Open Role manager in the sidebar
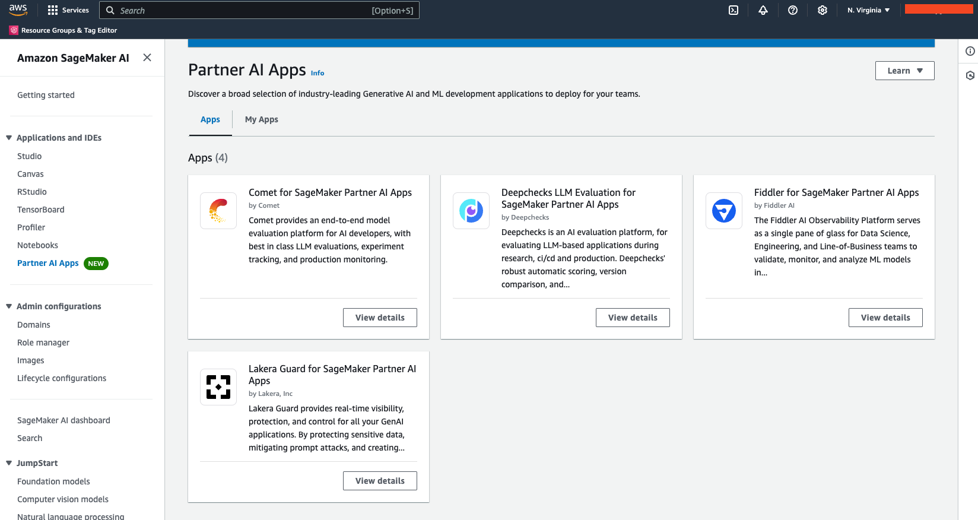Screen dimensions: 978x520 [43, 343]
